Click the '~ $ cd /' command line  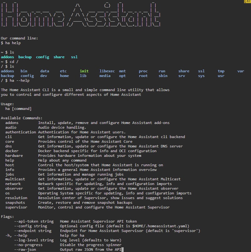[x=10, y=62]
